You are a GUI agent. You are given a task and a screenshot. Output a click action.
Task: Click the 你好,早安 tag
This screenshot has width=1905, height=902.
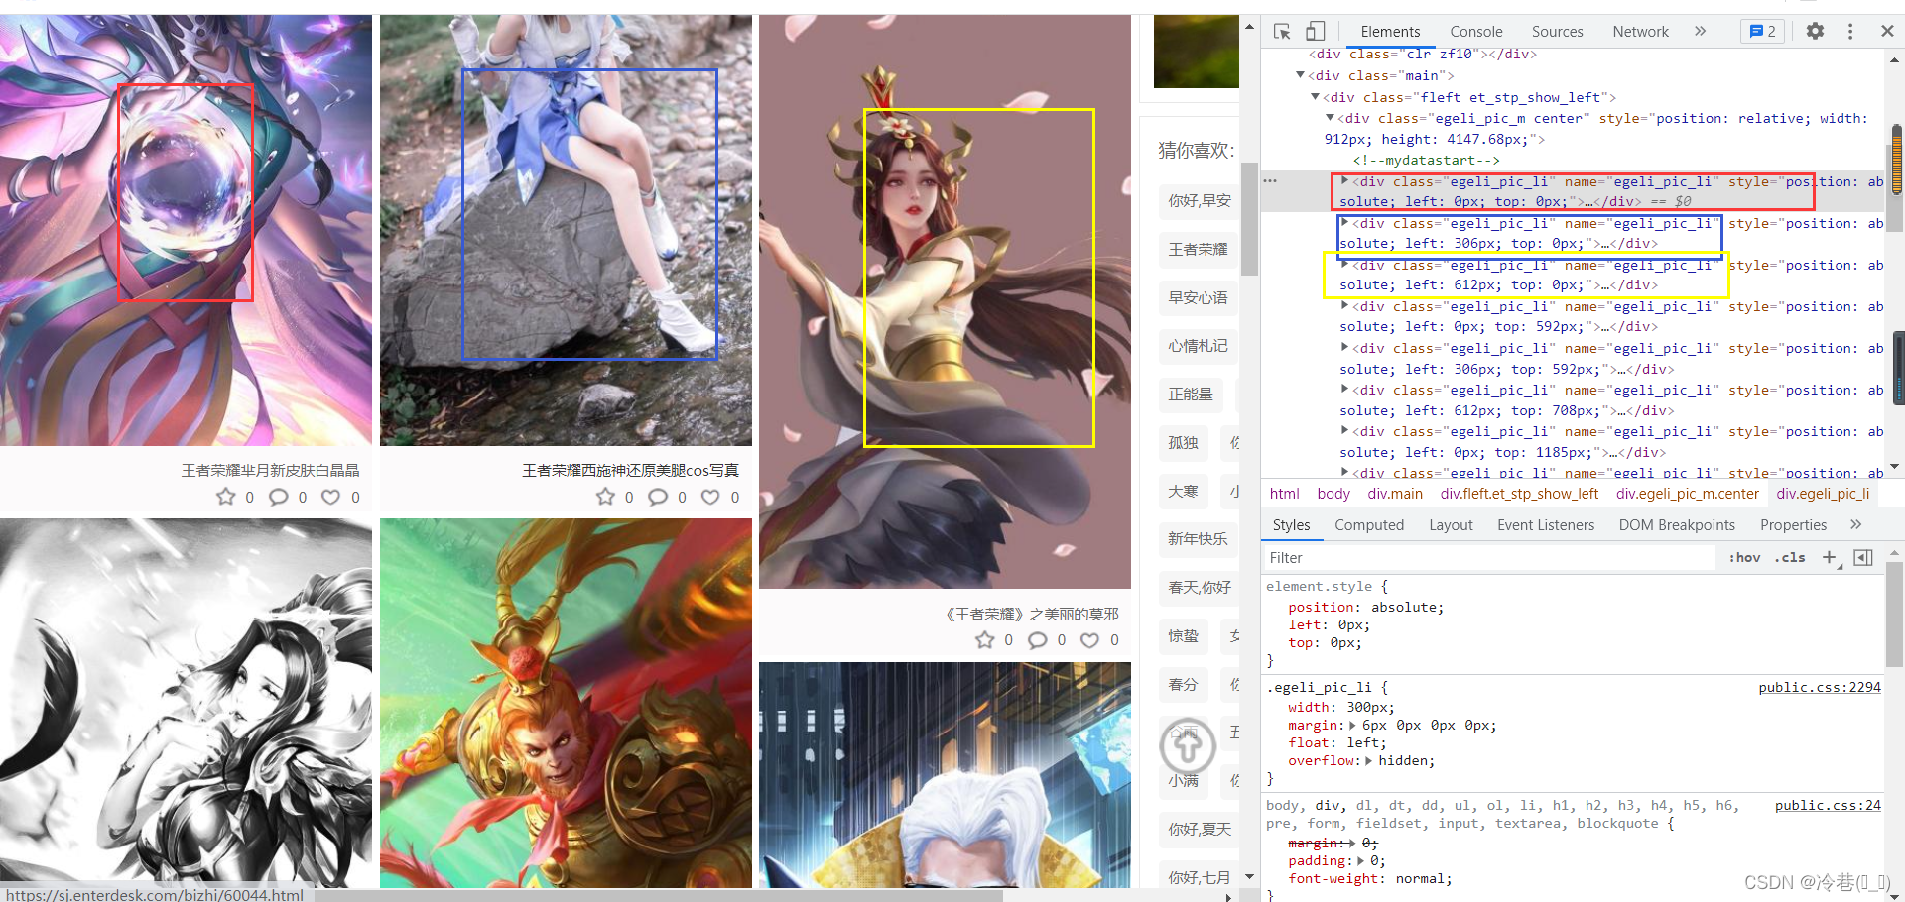[1199, 201]
